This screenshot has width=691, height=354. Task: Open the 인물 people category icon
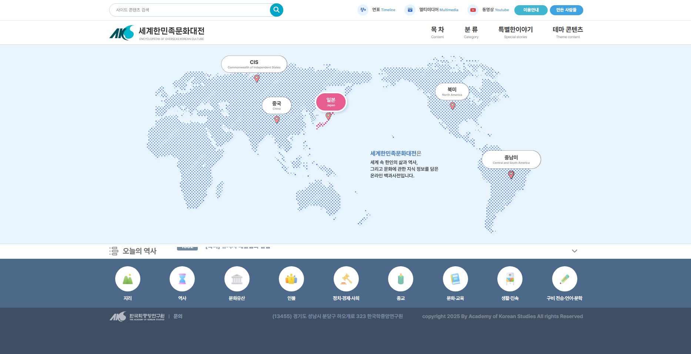click(291, 279)
